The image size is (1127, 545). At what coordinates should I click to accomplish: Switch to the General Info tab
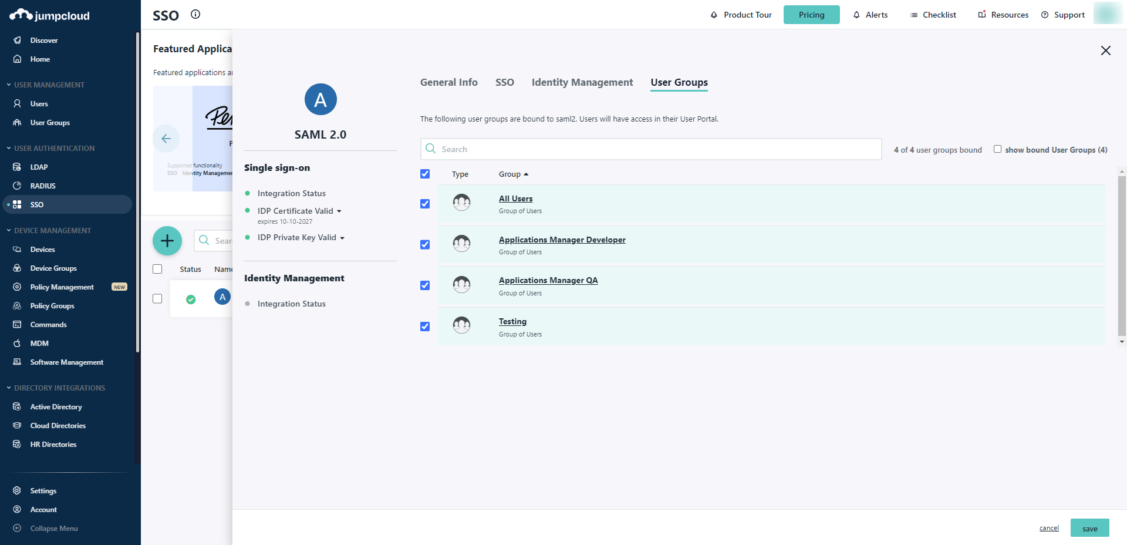pos(448,83)
